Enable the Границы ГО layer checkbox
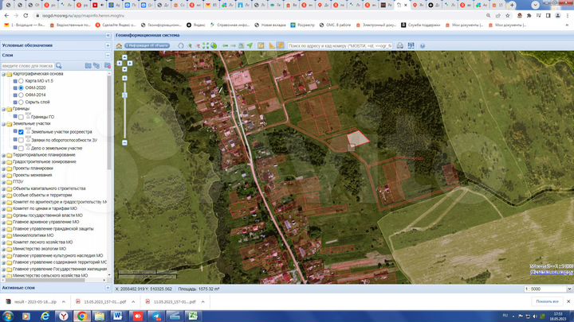Image resolution: width=574 pixels, height=322 pixels. coord(21,117)
